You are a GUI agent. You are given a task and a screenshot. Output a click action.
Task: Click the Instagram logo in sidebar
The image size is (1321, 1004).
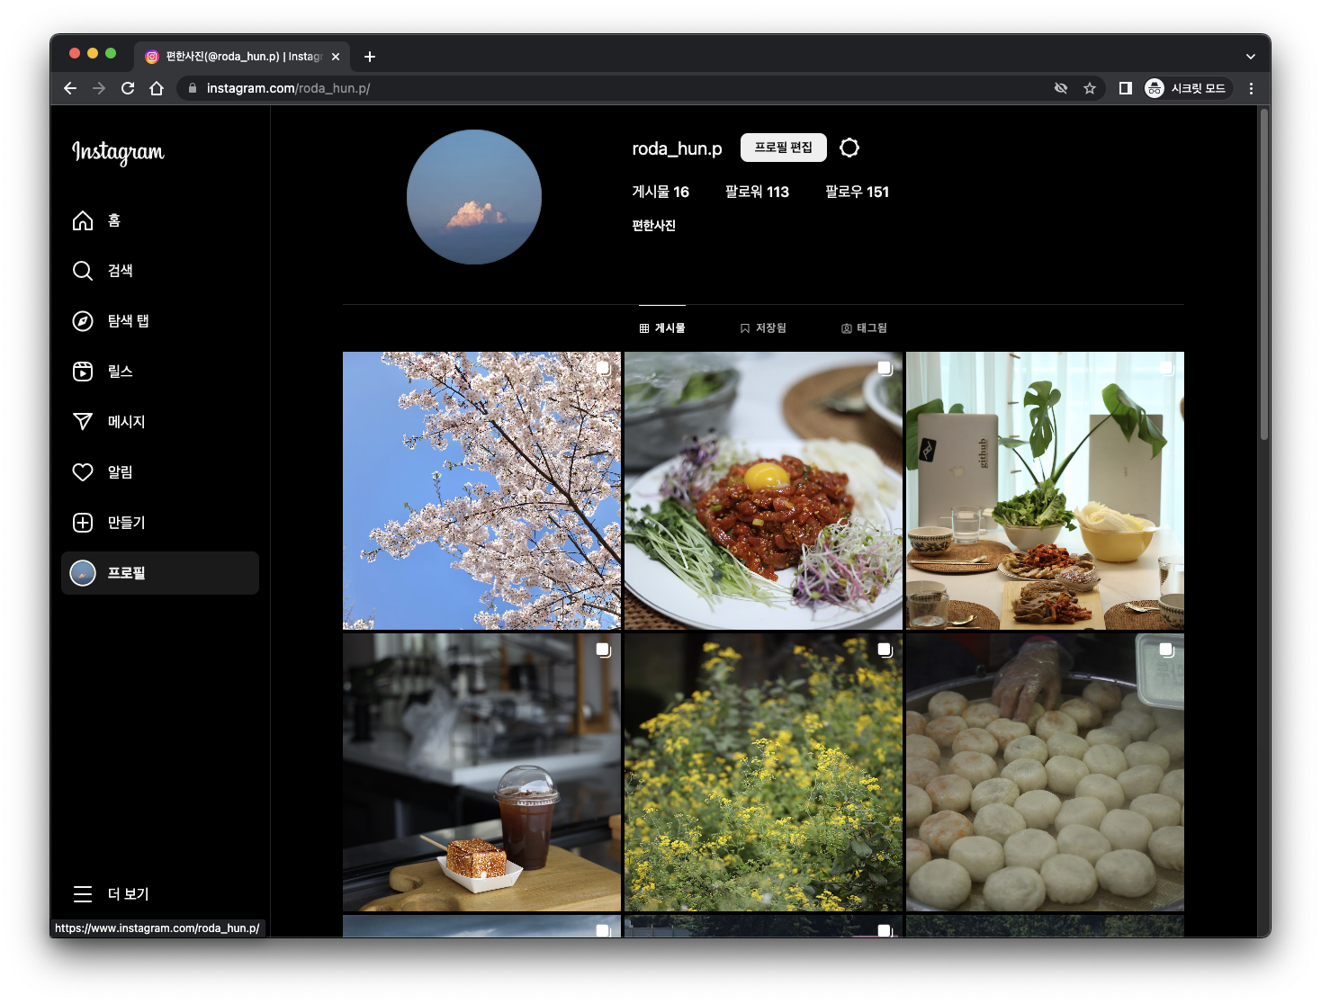pos(118,152)
